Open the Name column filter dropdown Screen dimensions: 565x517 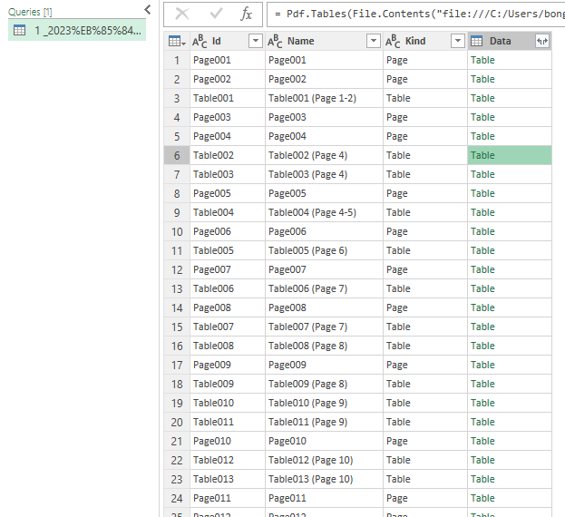click(x=374, y=41)
